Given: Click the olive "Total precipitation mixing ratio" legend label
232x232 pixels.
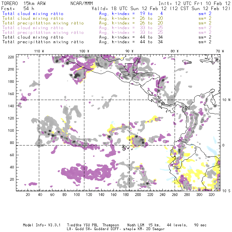Looking at the screenshot, I should tap(43, 23).
